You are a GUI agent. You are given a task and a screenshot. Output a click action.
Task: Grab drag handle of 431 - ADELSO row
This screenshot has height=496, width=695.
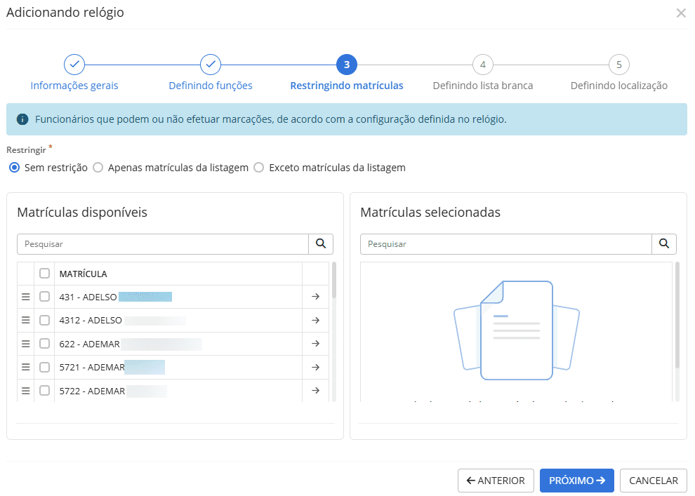point(26,297)
